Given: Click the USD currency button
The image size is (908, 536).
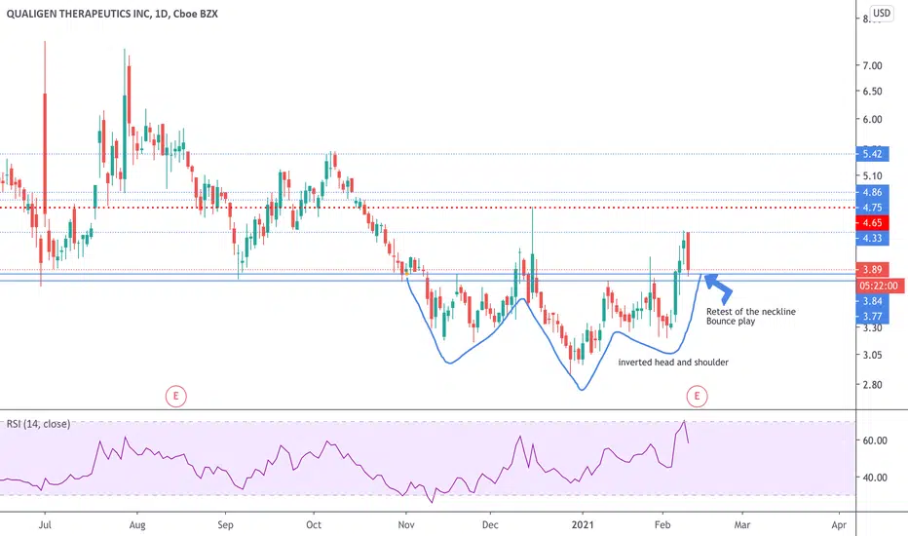Looking at the screenshot, I should 882,13.
